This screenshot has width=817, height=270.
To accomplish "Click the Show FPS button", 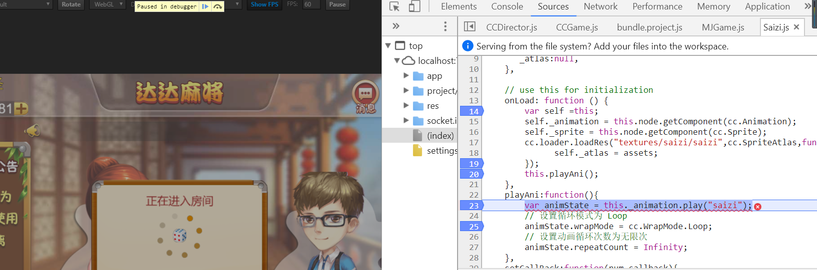I will [x=264, y=4].
